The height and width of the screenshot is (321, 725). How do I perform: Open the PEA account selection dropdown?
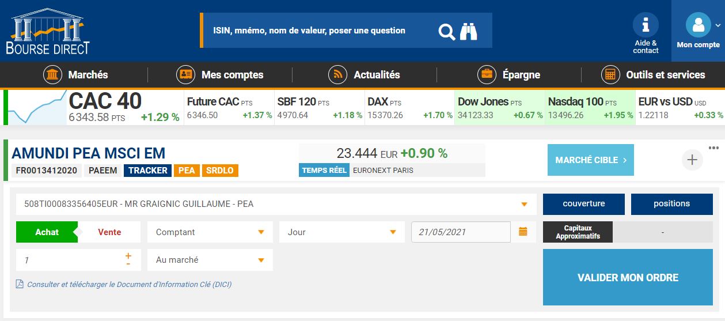(x=276, y=204)
